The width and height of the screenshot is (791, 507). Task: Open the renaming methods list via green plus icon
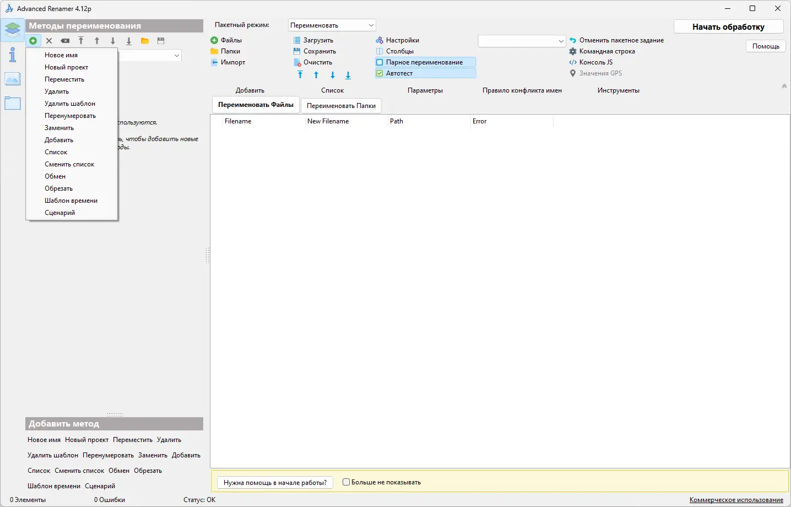33,40
